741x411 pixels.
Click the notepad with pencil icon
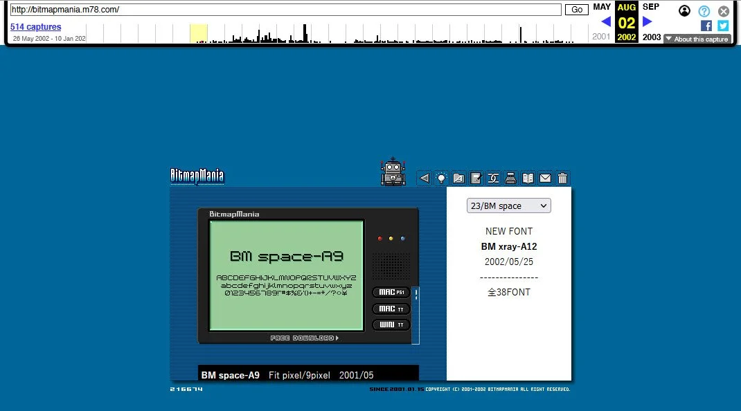point(476,178)
